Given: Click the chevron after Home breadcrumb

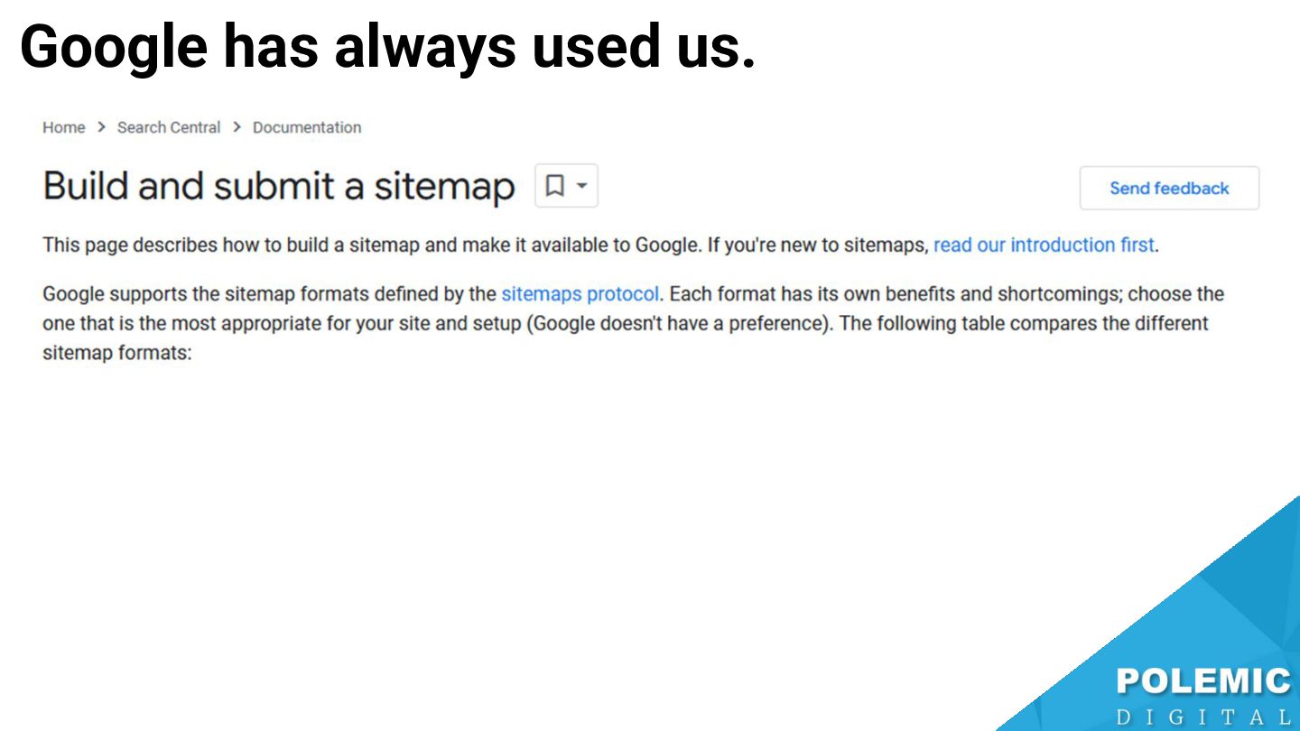Looking at the screenshot, I should tap(101, 127).
